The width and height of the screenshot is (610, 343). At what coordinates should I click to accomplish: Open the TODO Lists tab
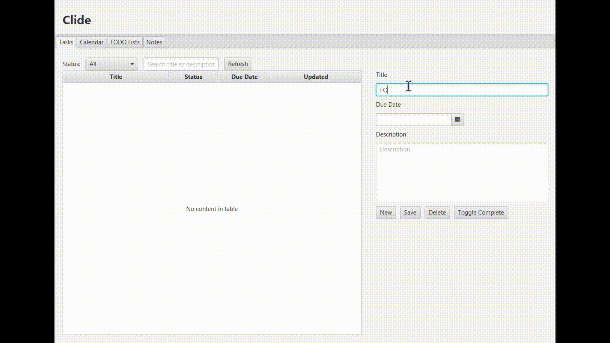[125, 42]
